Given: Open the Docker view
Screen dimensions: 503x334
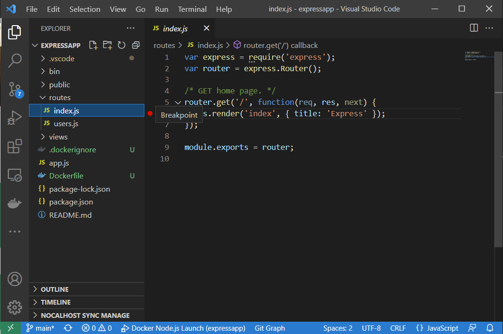Looking at the screenshot, I should 14,203.
